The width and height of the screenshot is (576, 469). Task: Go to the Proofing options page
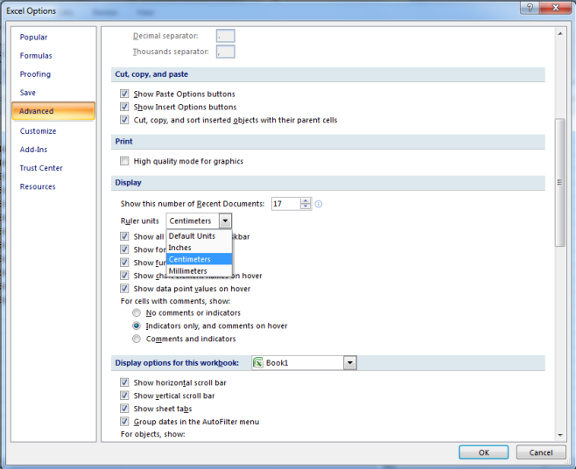pos(36,74)
